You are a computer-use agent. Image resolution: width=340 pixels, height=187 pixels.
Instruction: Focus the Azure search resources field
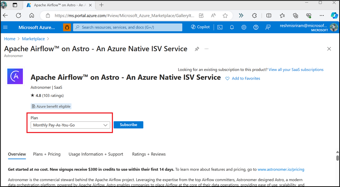tap(128, 27)
